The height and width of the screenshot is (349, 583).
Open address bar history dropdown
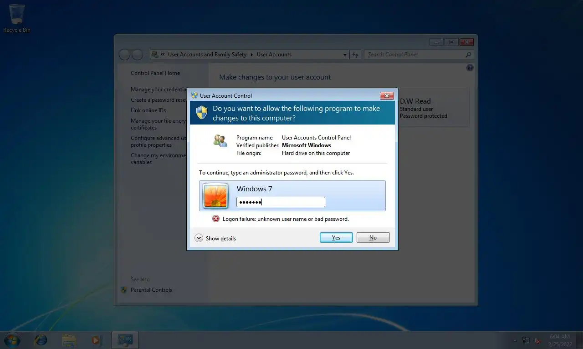(345, 55)
